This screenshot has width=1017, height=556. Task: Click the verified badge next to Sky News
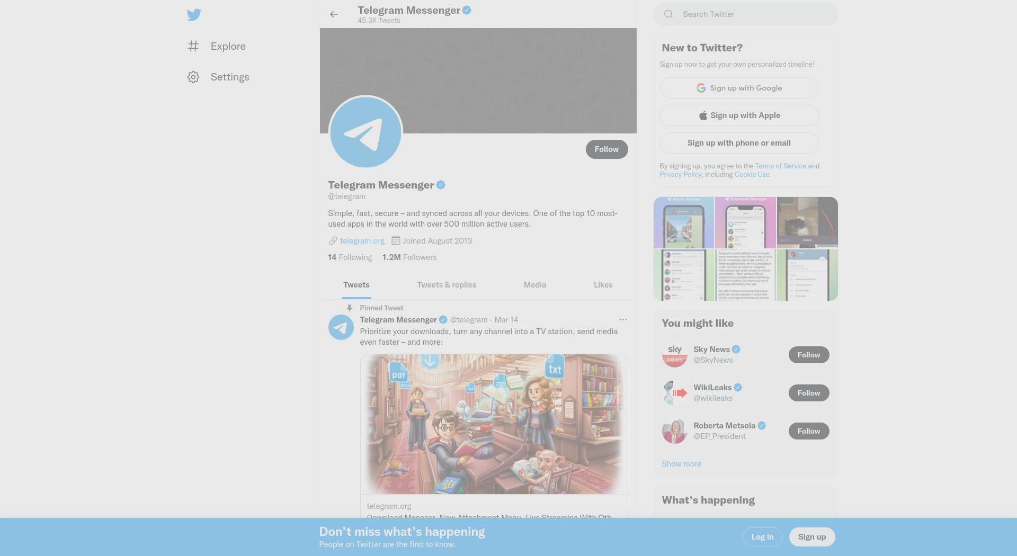736,349
